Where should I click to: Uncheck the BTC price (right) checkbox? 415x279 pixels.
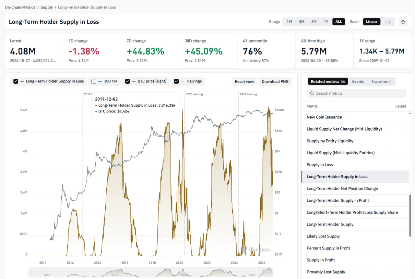click(x=127, y=81)
